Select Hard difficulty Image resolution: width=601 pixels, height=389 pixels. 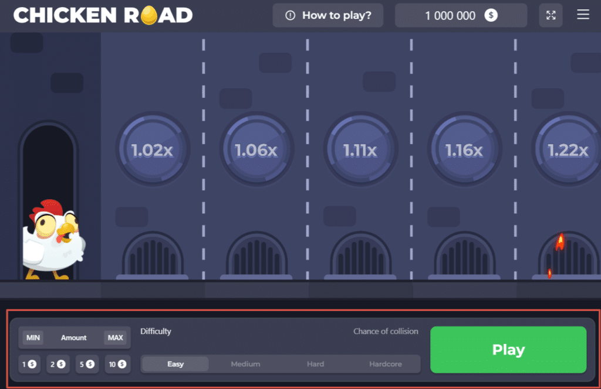point(315,364)
